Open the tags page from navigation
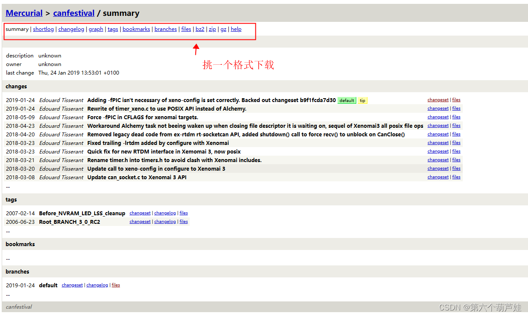 [x=113, y=29]
